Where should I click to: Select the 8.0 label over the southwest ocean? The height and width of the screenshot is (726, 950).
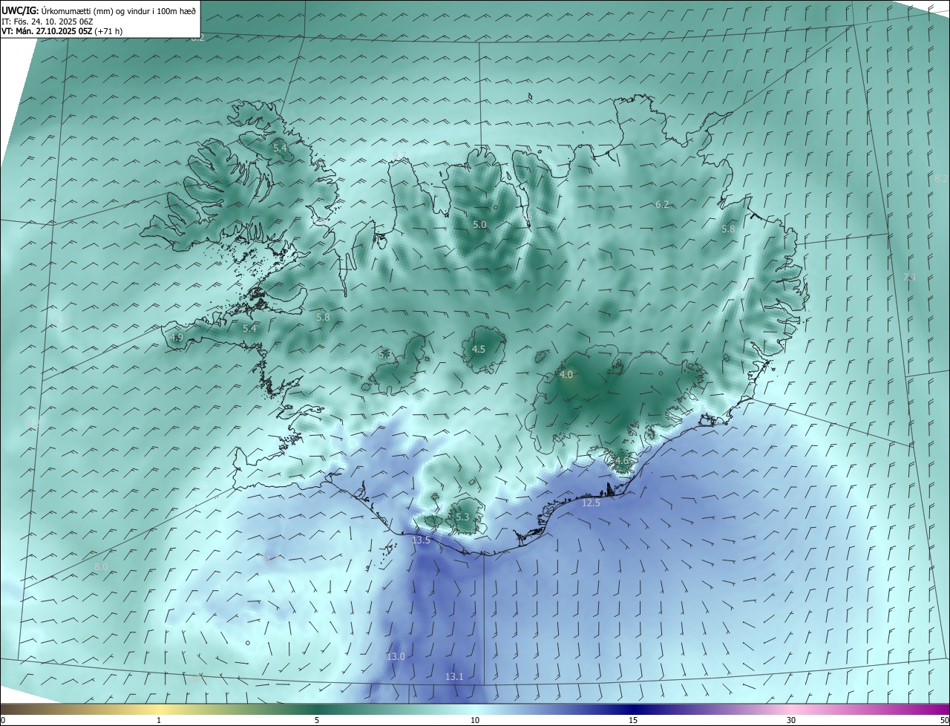pos(101,566)
